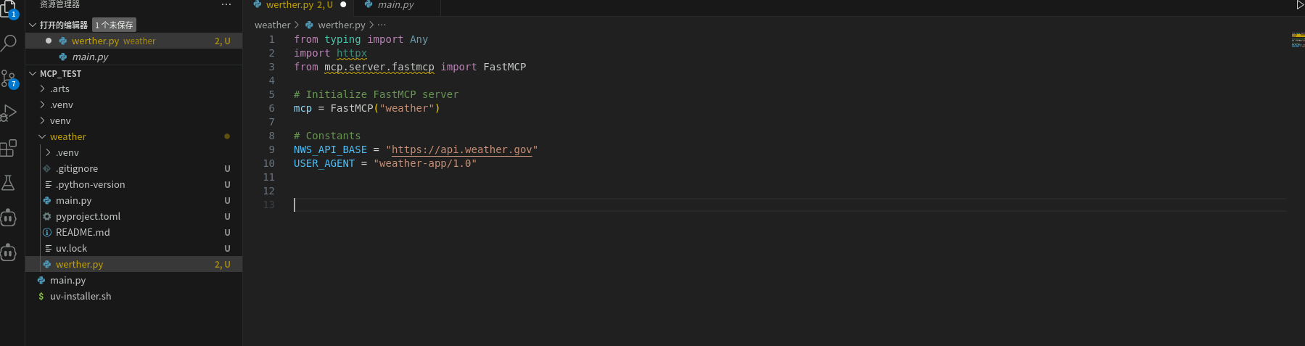1305x346 pixels.
Task: Open pyproject.toml in file tree
Action: tap(88, 216)
